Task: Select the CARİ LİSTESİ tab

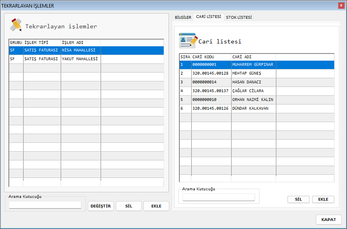Action: (x=208, y=17)
